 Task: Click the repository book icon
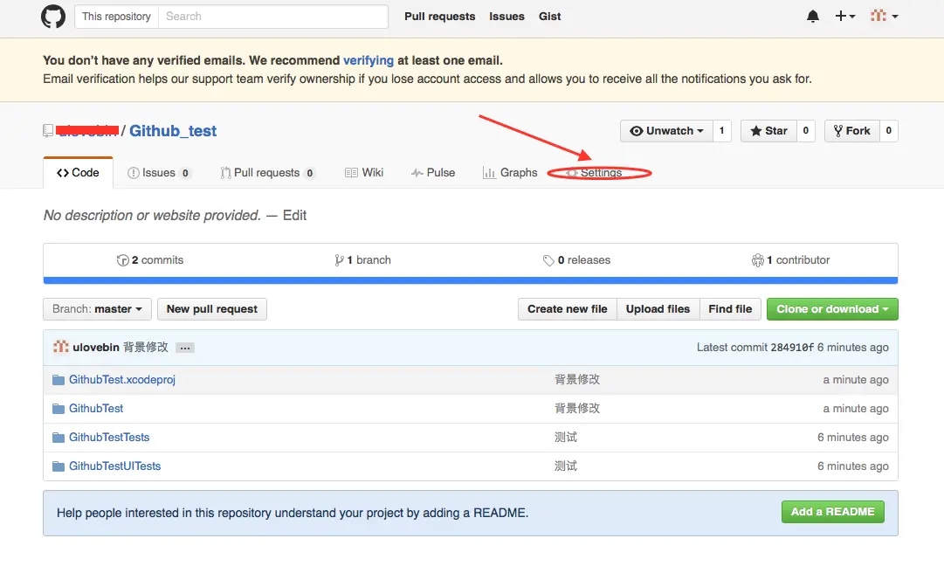click(x=48, y=131)
